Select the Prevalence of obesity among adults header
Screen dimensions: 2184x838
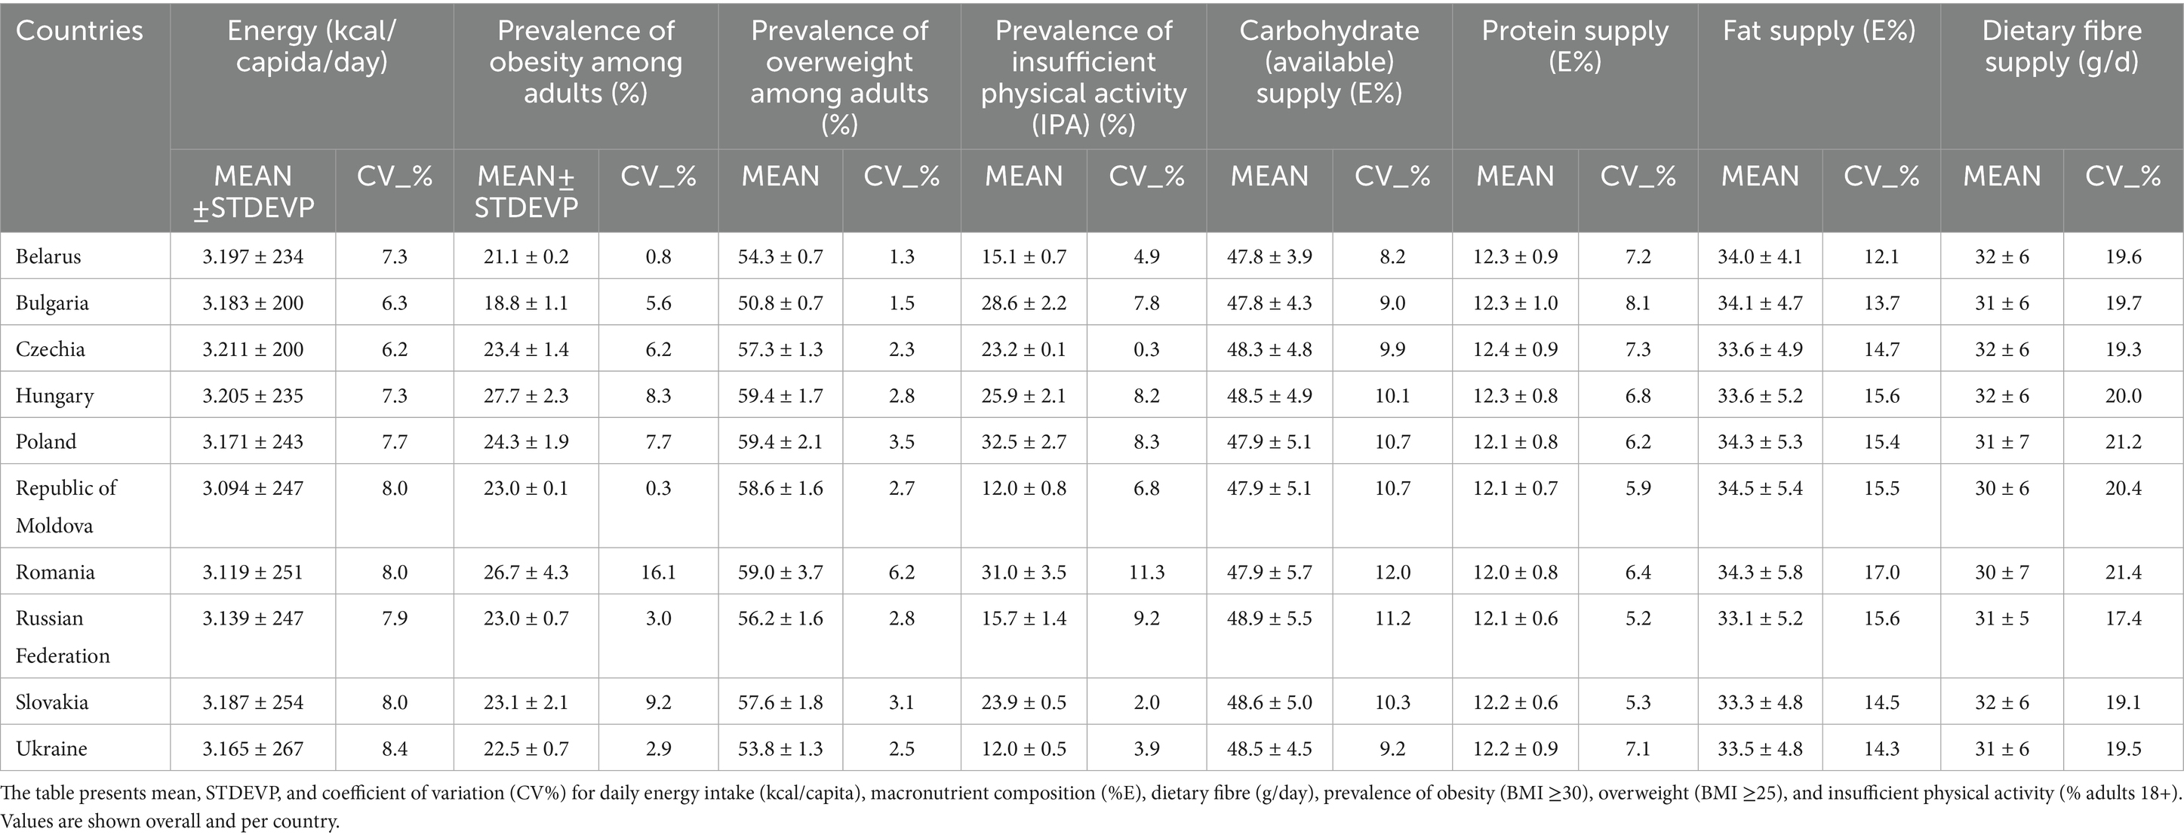pos(585,62)
